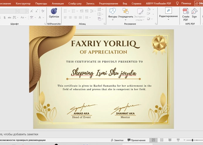Switch to Reading view
This screenshot has height=145, width=203.
170,140
